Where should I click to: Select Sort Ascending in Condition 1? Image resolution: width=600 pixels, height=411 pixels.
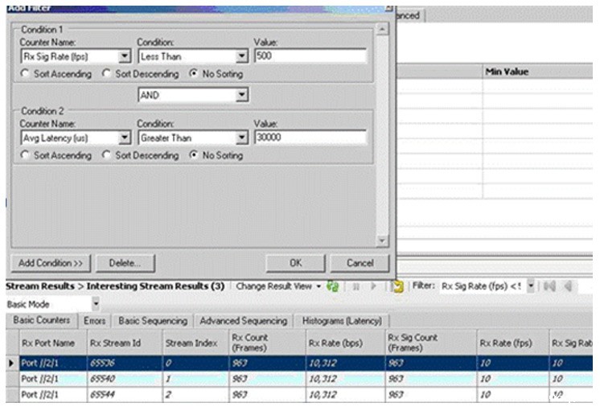26,74
